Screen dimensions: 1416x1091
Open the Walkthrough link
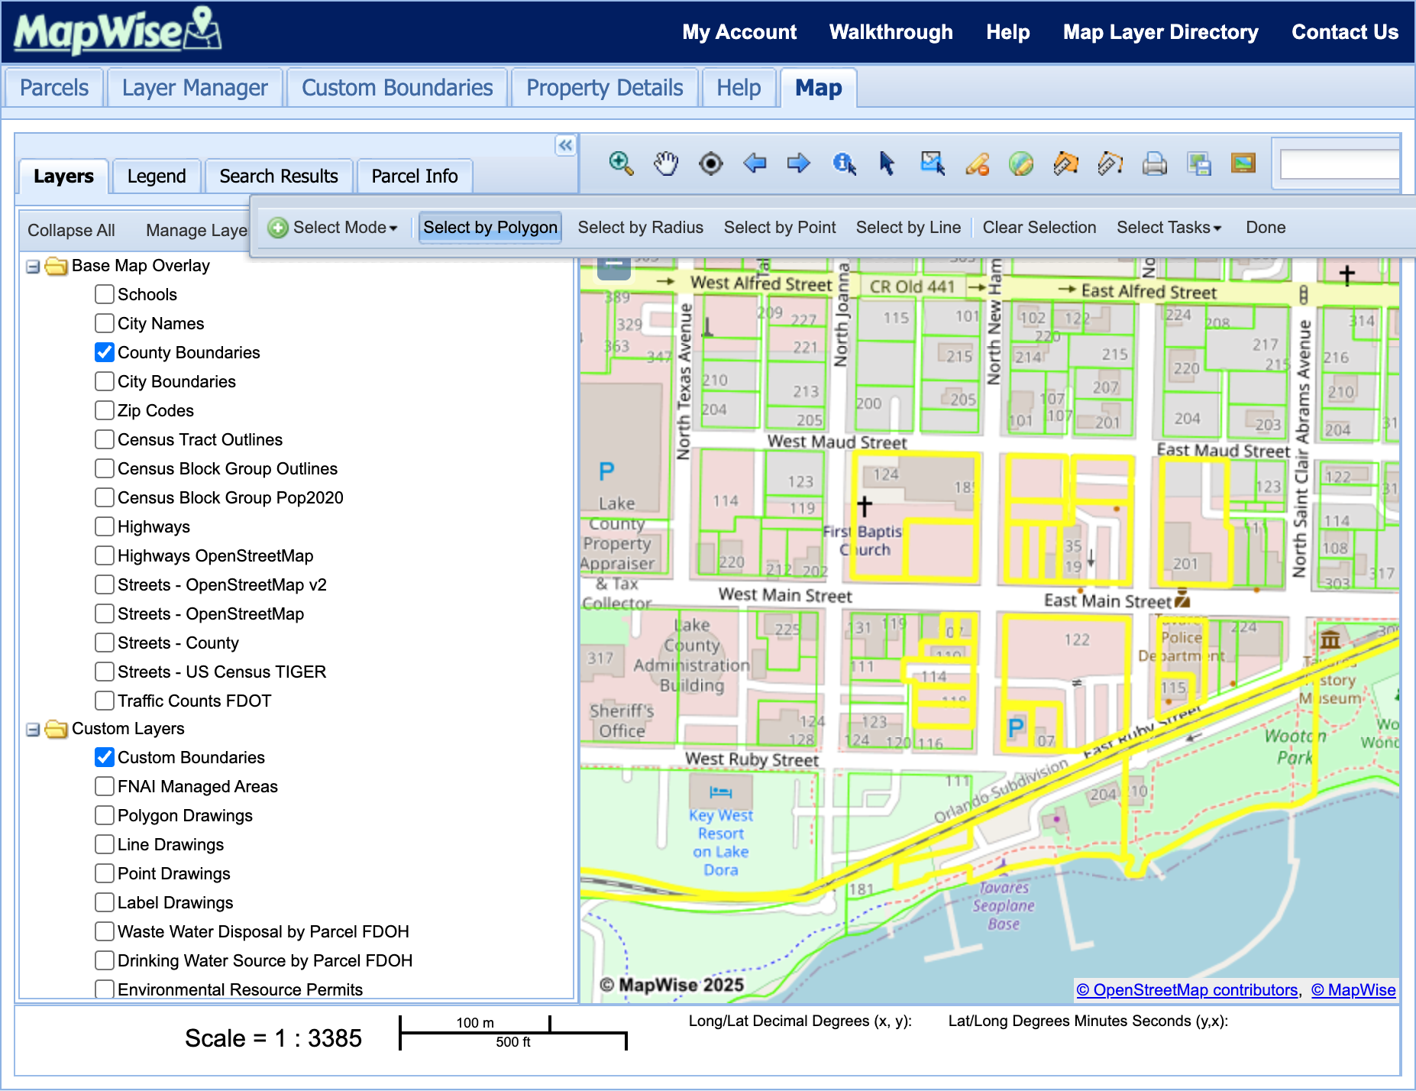click(x=891, y=32)
